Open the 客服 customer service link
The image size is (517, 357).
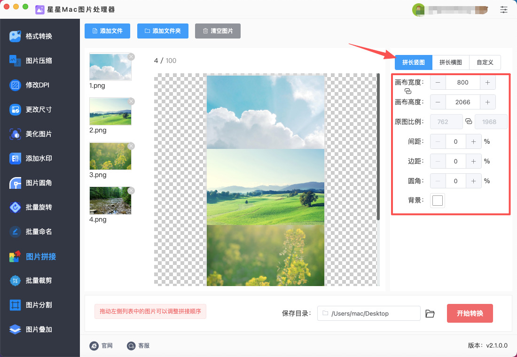[138, 345]
